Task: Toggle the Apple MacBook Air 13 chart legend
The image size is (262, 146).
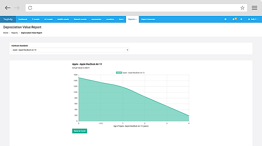Action: [130, 73]
